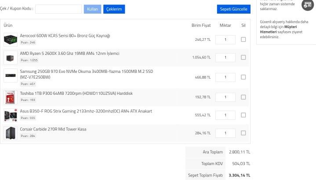Viewport: 316px width, 180px height.
Task: Open Aerocool 600W KCAS Serisi product link
Action: point(65,36)
